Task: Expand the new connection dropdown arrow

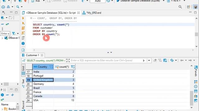Action: (7, 18)
